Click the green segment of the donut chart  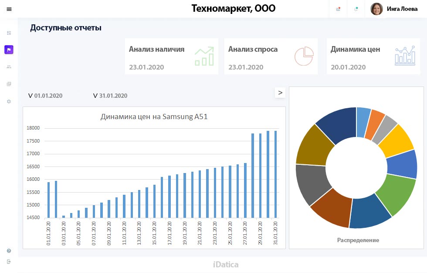pos(397,193)
